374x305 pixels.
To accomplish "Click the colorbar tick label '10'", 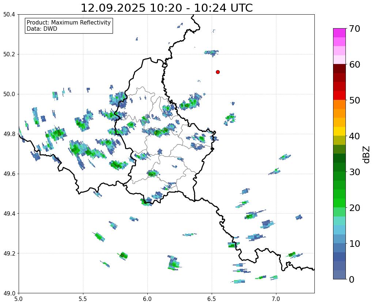I will point(354,244).
